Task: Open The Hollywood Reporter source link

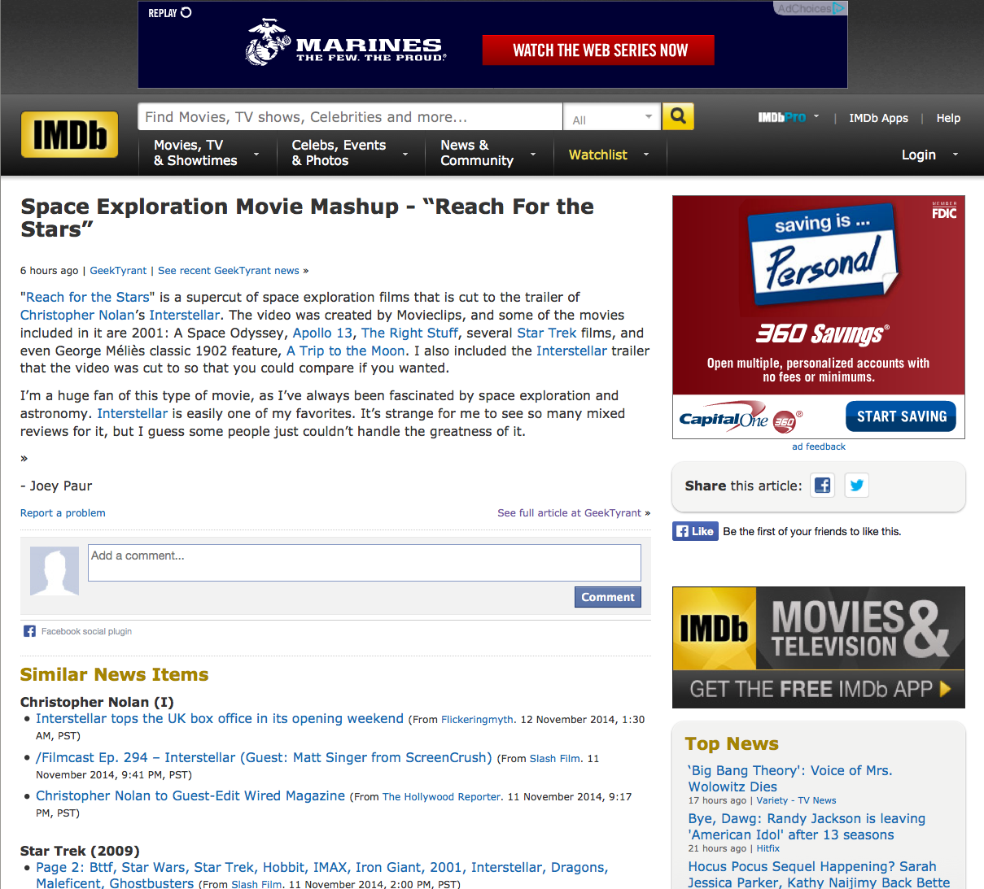Action: click(x=442, y=797)
